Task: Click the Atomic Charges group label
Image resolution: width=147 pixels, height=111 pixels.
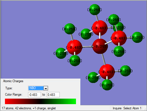Action: [13, 81]
